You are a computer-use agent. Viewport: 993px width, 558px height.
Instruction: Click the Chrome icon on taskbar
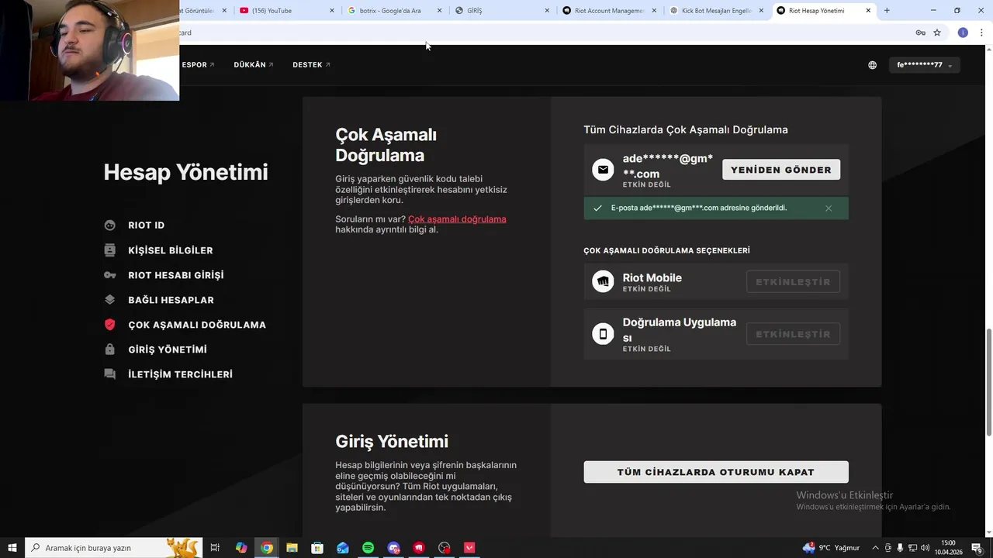click(x=267, y=548)
